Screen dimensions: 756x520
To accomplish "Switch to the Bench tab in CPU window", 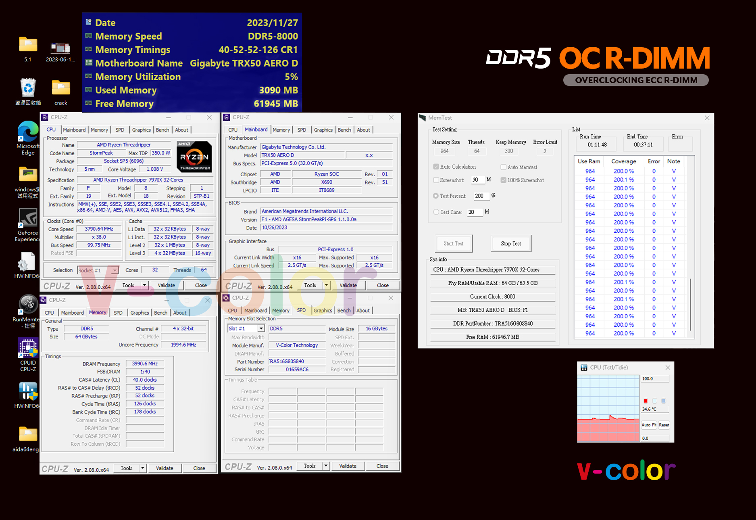I will point(162,130).
